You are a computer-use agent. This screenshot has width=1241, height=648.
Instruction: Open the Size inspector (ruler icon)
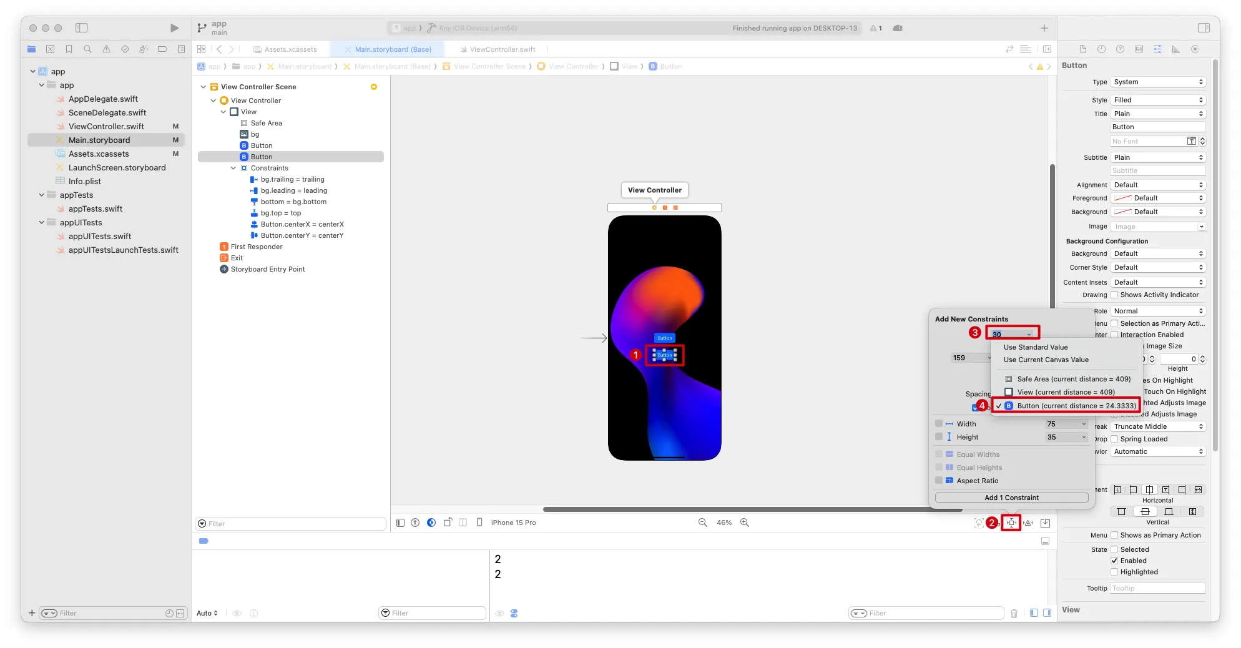click(1176, 49)
